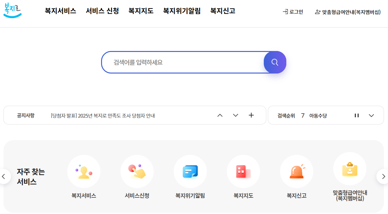Screen dimensions: 388x214
Task: Open the 복지지도 building icon
Action: (243, 171)
